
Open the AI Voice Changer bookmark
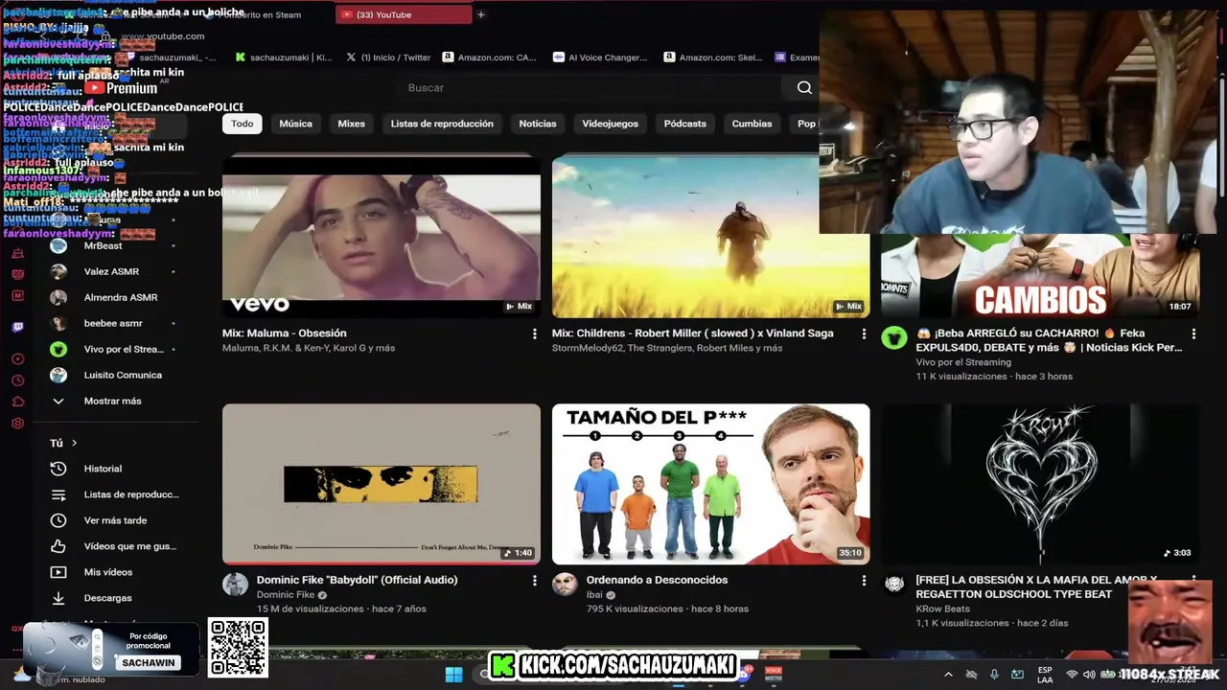tap(601, 57)
